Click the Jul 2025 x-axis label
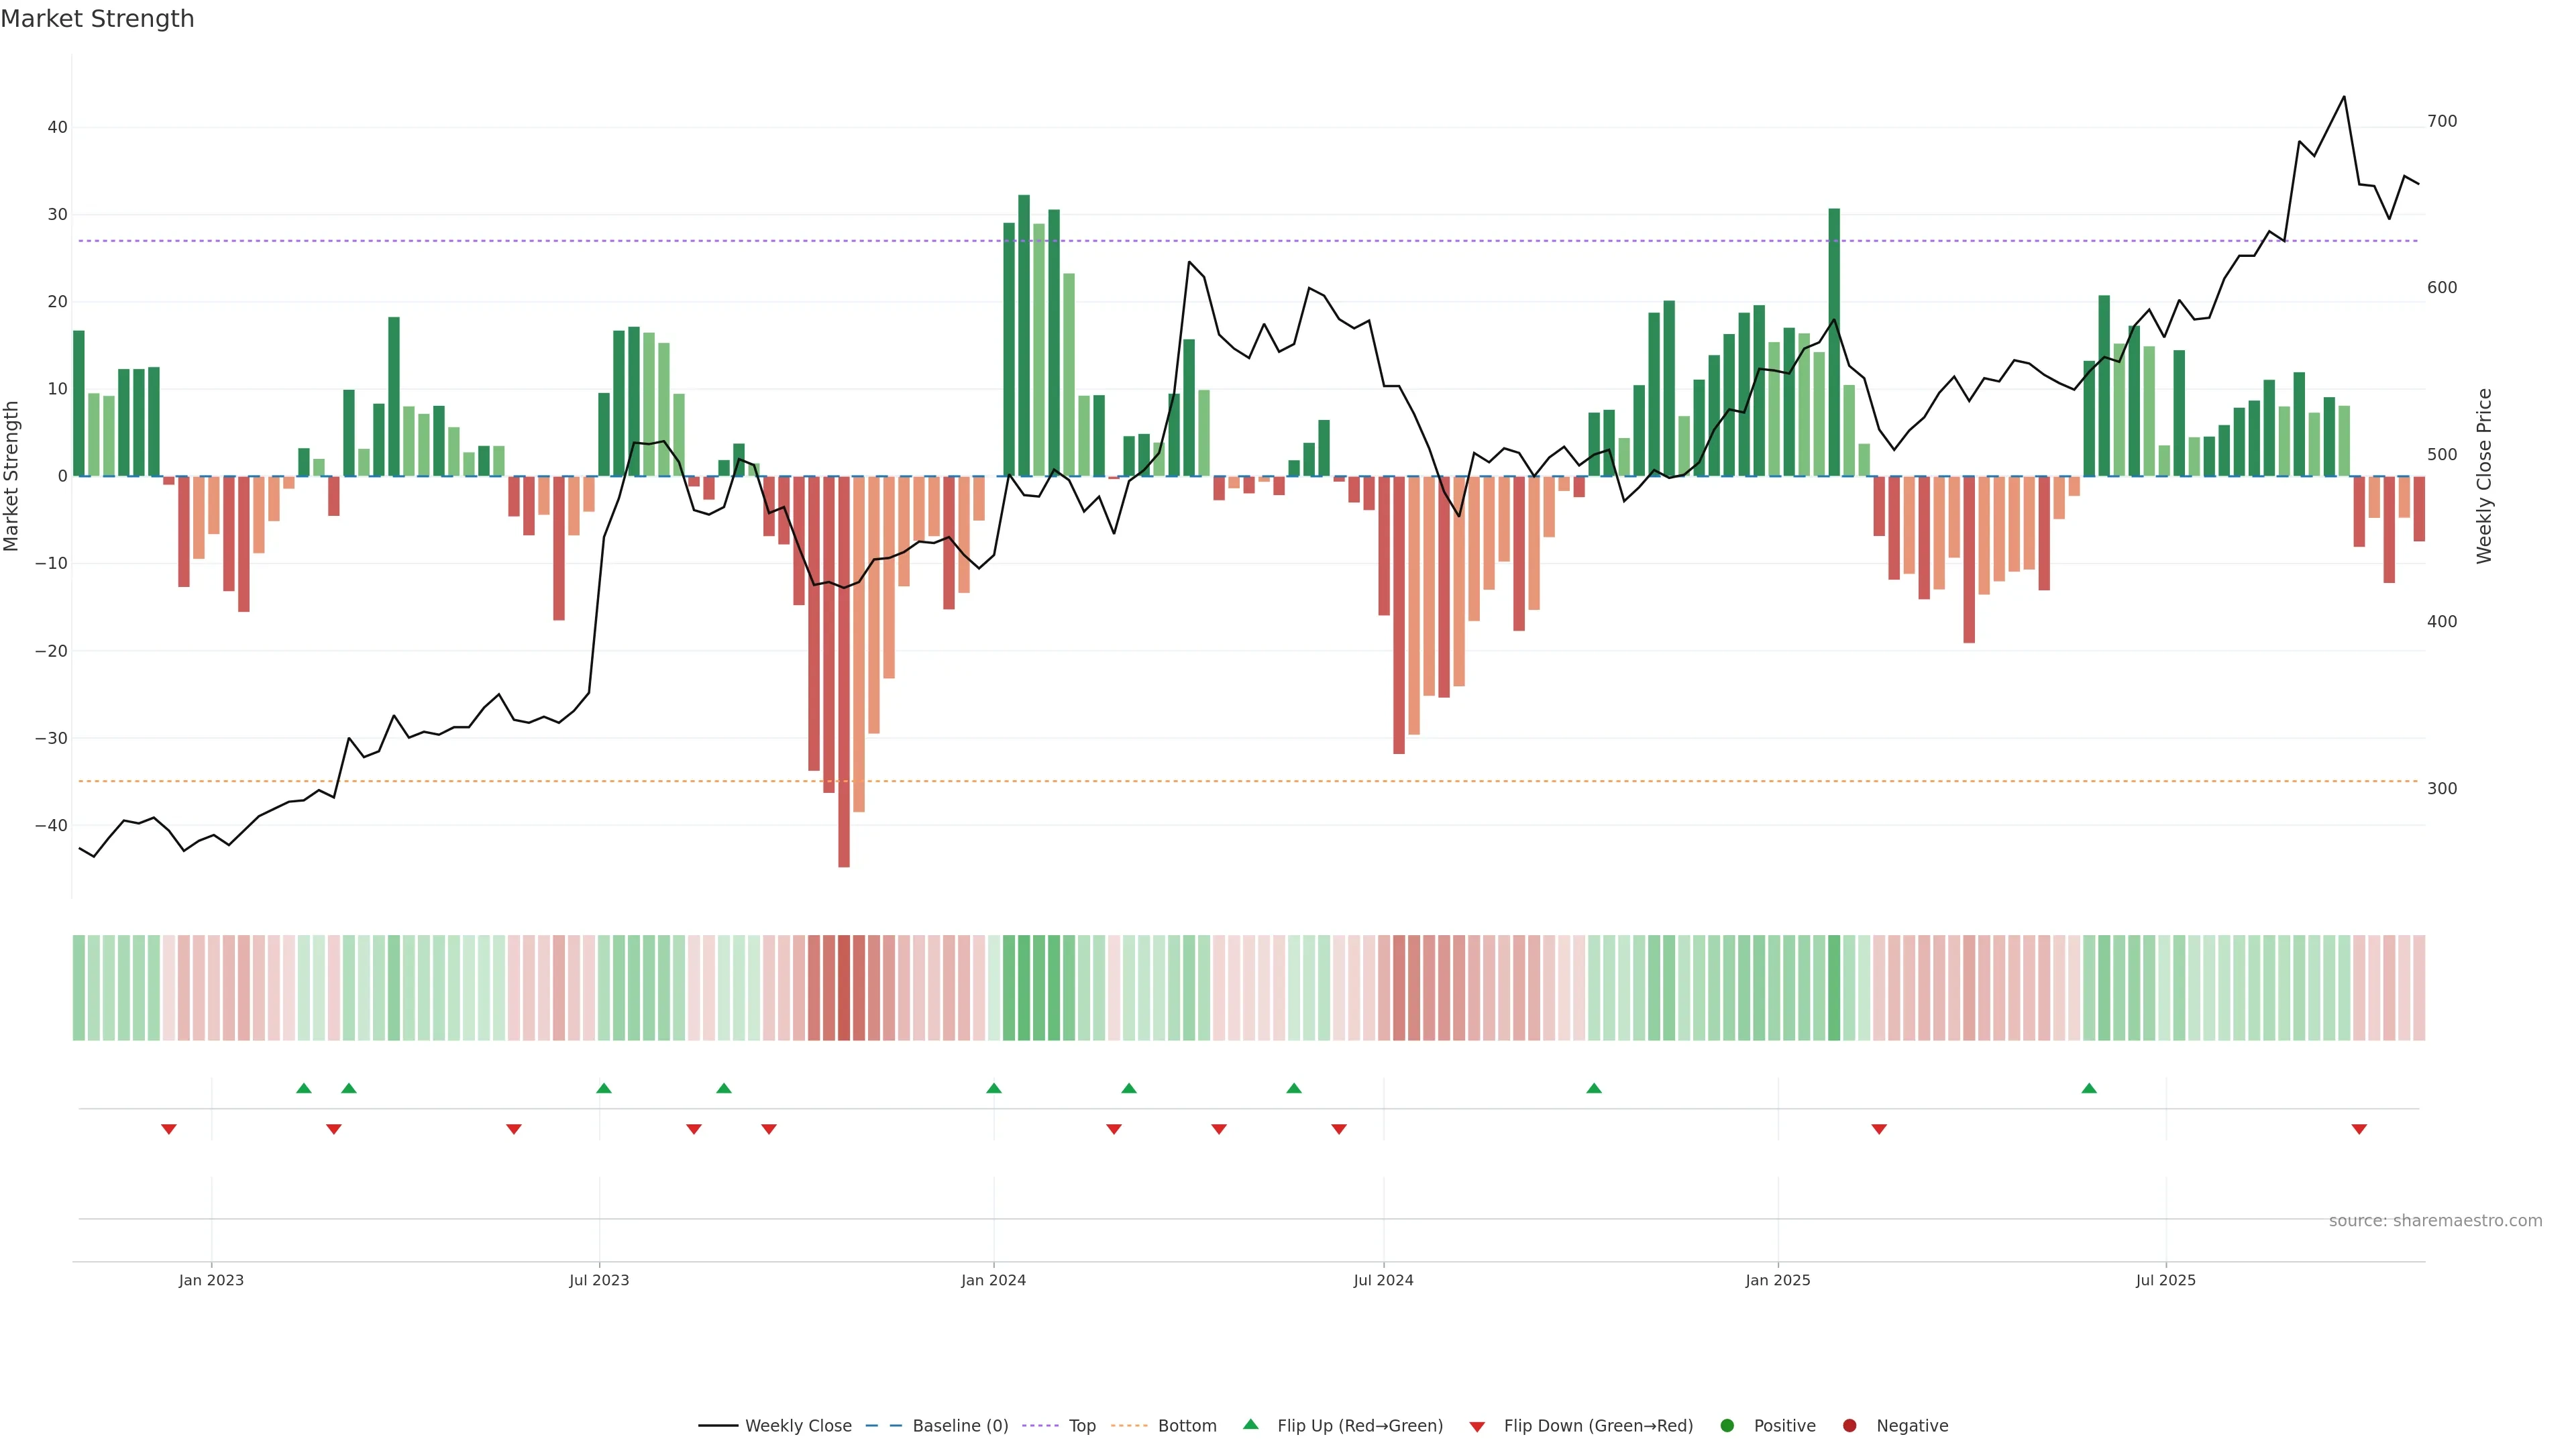 click(2165, 1280)
